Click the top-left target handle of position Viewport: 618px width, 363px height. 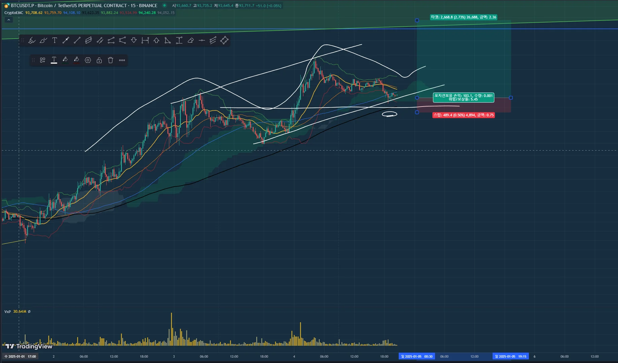tap(417, 21)
